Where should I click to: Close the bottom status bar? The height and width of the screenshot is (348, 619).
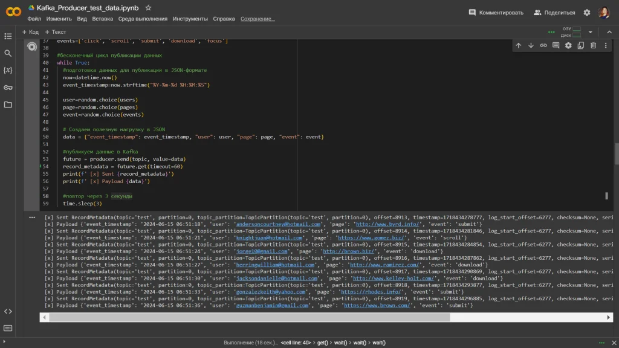tap(614, 343)
